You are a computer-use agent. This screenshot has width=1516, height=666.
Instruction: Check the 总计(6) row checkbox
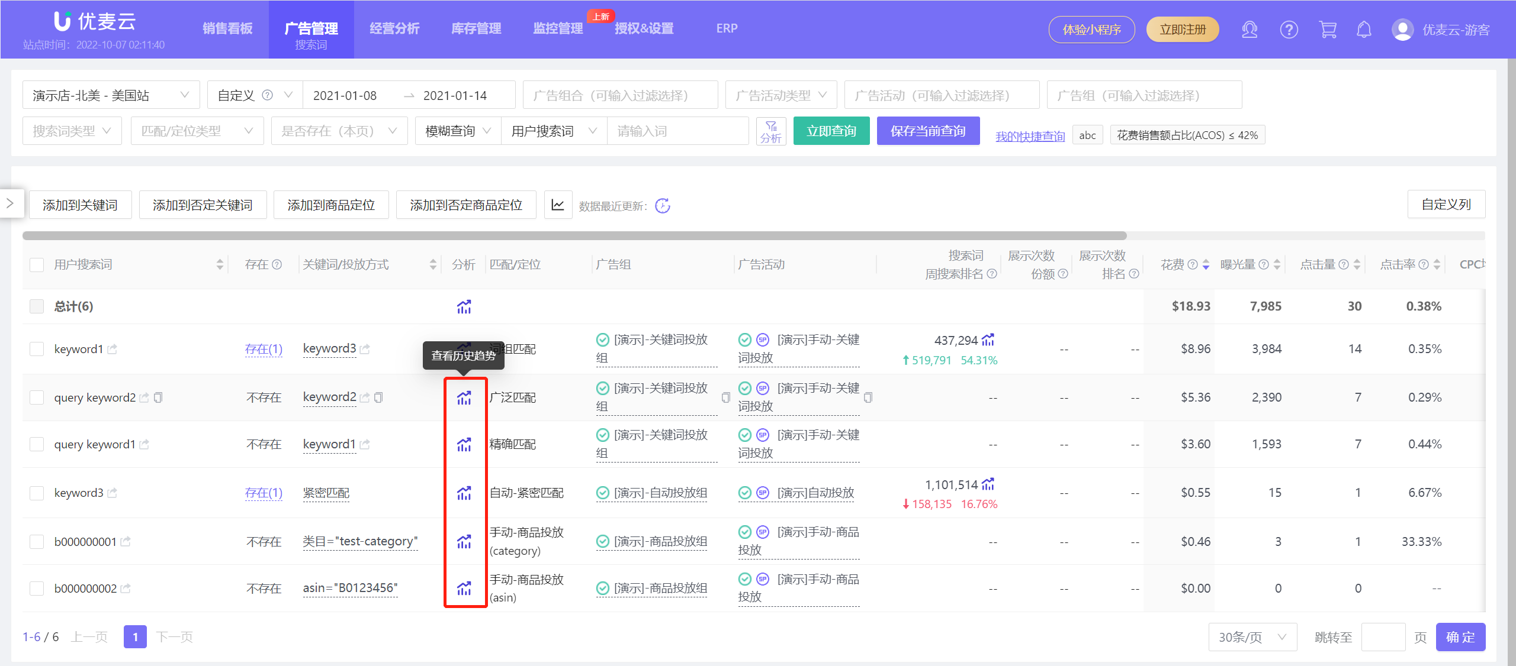tap(37, 306)
